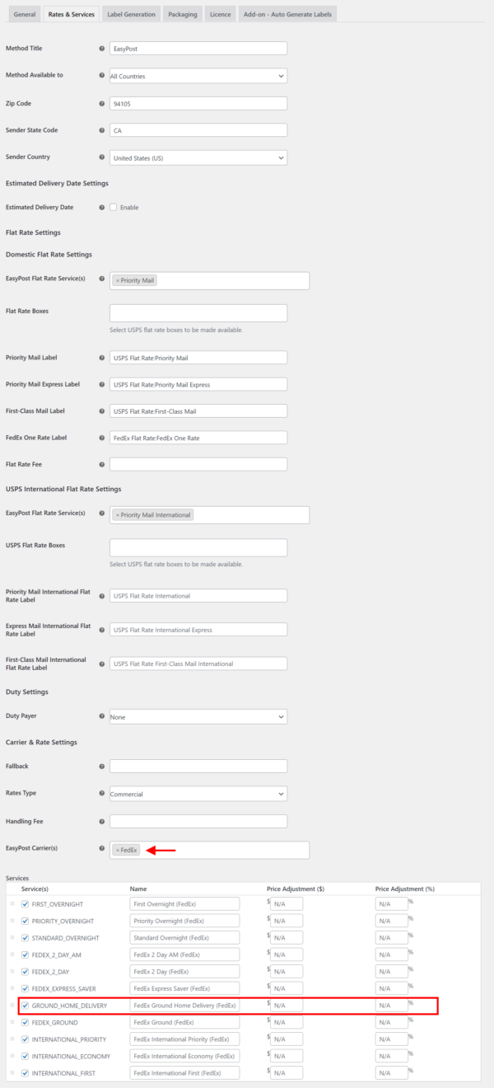The height and width of the screenshot is (1088, 494).
Task: Enable the Estimated Delivery Date checkbox
Action: pyautogui.click(x=114, y=207)
